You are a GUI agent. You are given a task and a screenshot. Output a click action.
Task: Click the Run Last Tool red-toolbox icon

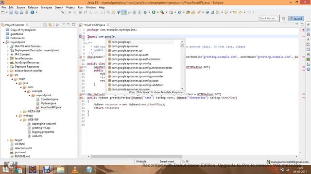pyautogui.click(x=162, y=12)
